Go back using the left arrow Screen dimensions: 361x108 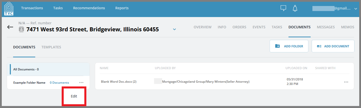[x=10, y=27]
